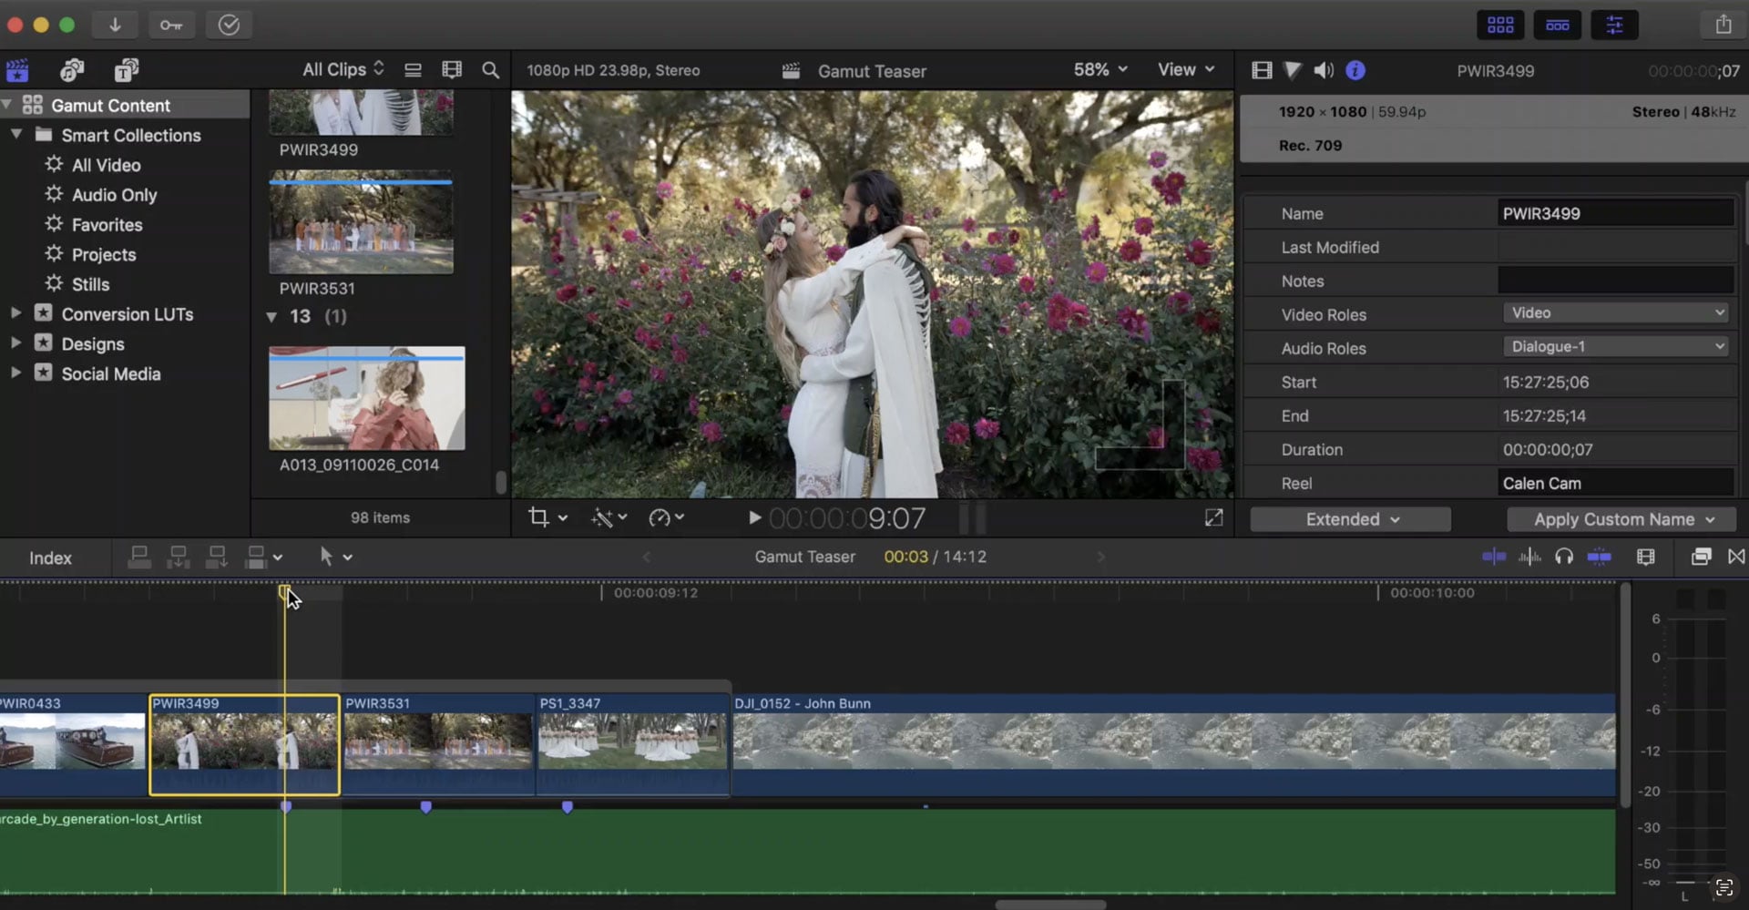Click the Reel field Calen Cam

click(x=1616, y=483)
